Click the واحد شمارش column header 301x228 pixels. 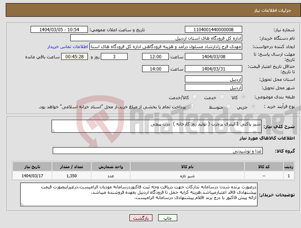tap(111, 167)
